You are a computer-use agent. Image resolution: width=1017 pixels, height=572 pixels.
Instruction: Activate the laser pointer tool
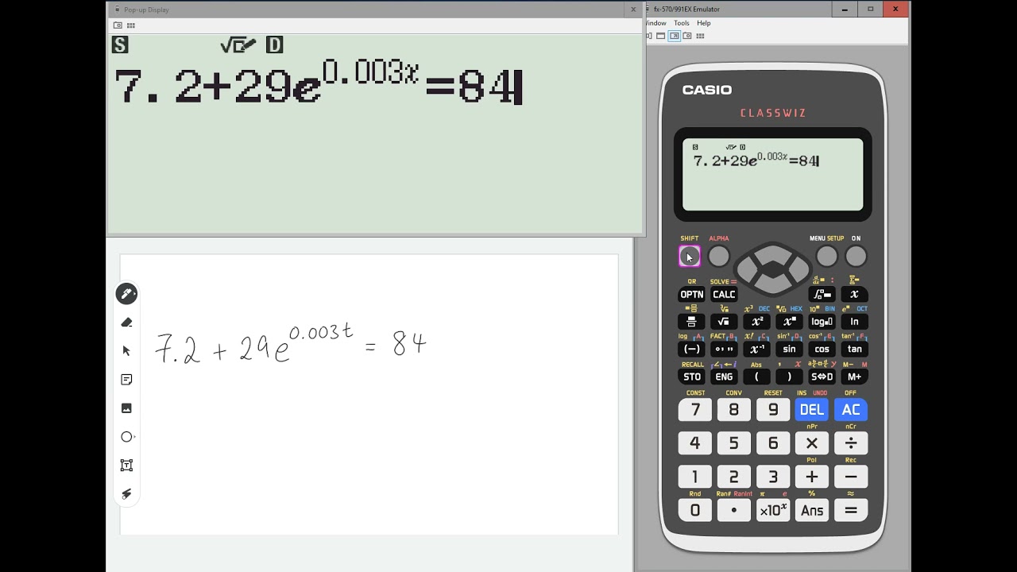[x=126, y=494]
